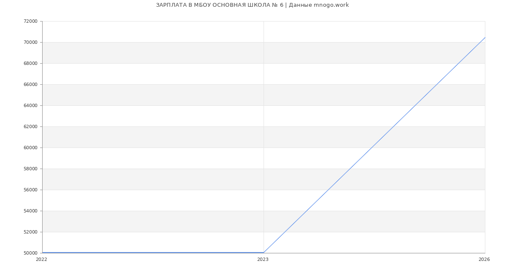Select the 52000 y-axis label
The image size is (506, 274).
click(x=30, y=232)
